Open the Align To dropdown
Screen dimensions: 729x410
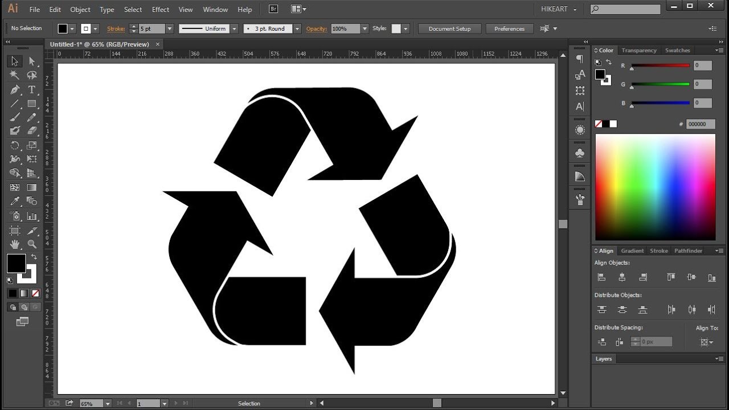coord(707,342)
